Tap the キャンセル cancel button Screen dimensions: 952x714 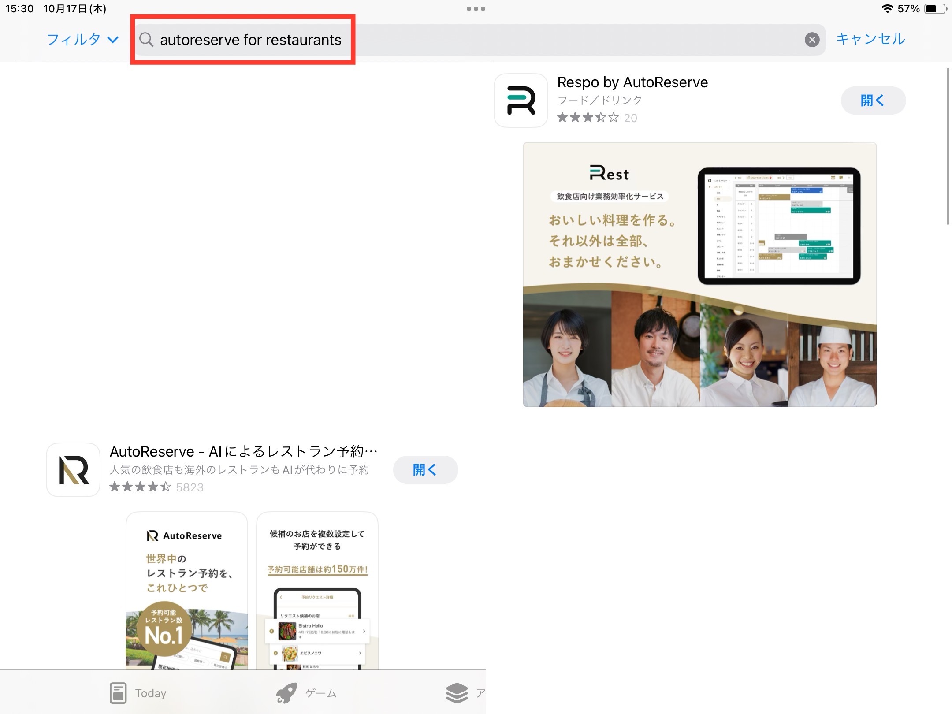click(x=870, y=39)
